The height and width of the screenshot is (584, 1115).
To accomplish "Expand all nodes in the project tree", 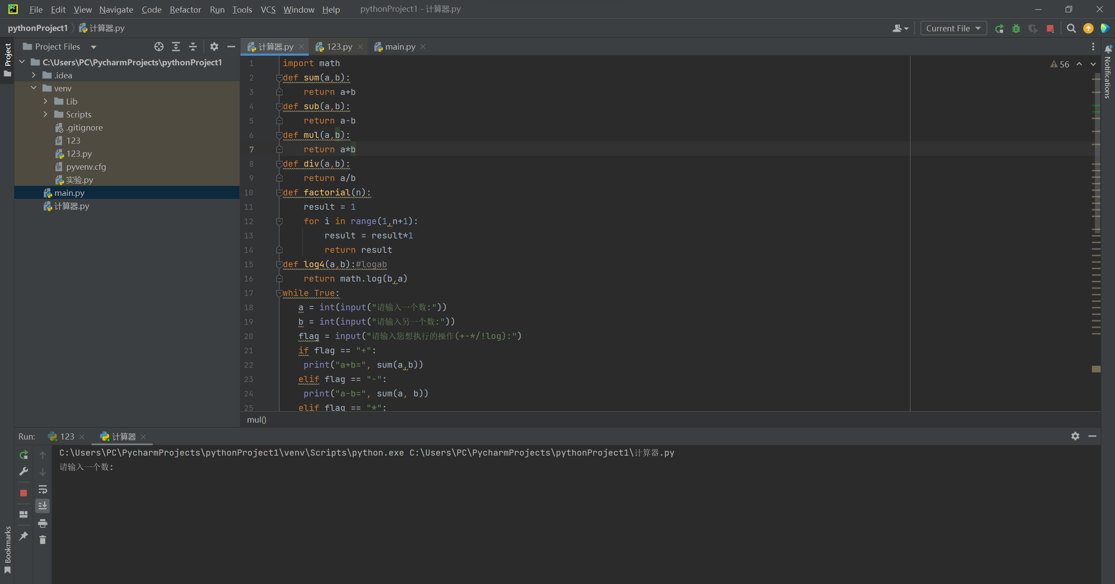I will point(176,47).
